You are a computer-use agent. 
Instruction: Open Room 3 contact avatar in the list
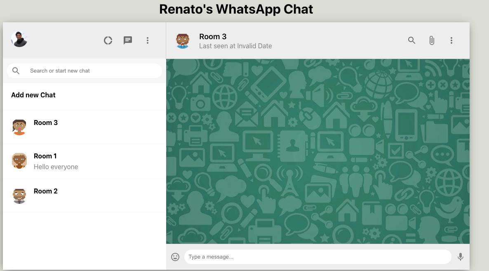click(19, 127)
